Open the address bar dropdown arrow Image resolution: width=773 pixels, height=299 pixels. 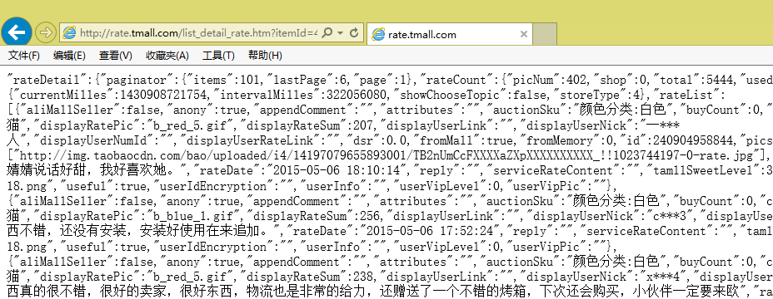340,33
